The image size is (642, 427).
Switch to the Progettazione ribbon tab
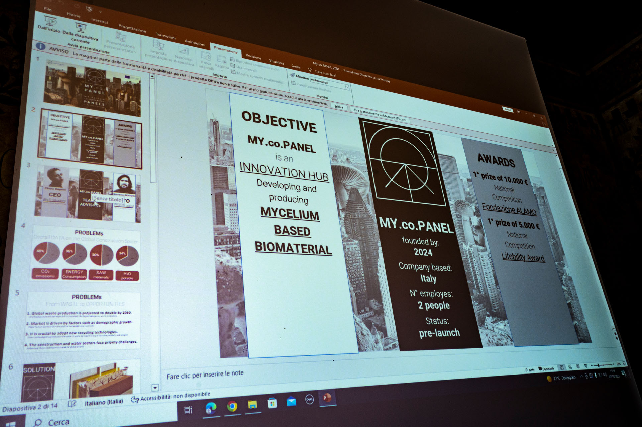click(x=132, y=28)
